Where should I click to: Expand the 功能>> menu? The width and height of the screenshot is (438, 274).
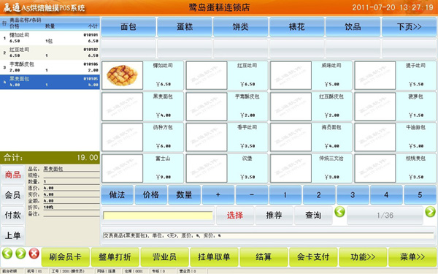(363, 257)
